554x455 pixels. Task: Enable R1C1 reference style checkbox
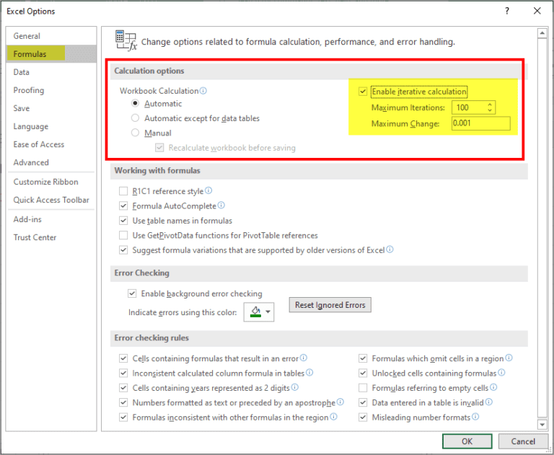123,191
